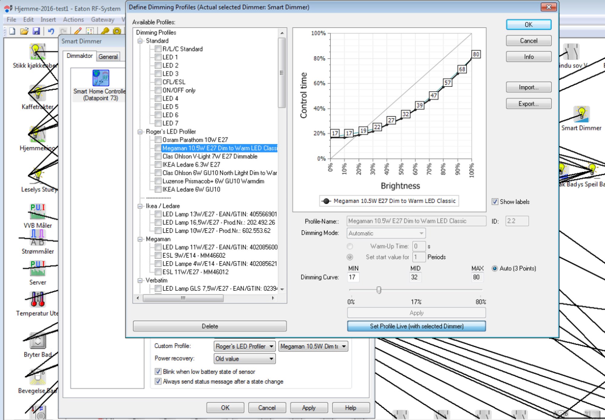Click the Undo arrow toolbar icon
Image resolution: width=605 pixels, height=420 pixels.
(51, 31)
